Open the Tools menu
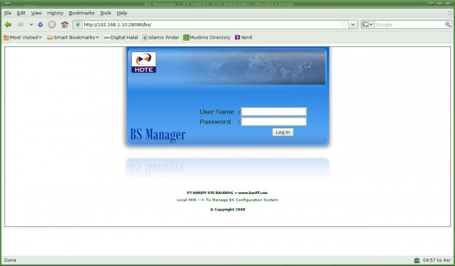The image size is (455, 266). [105, 12]
